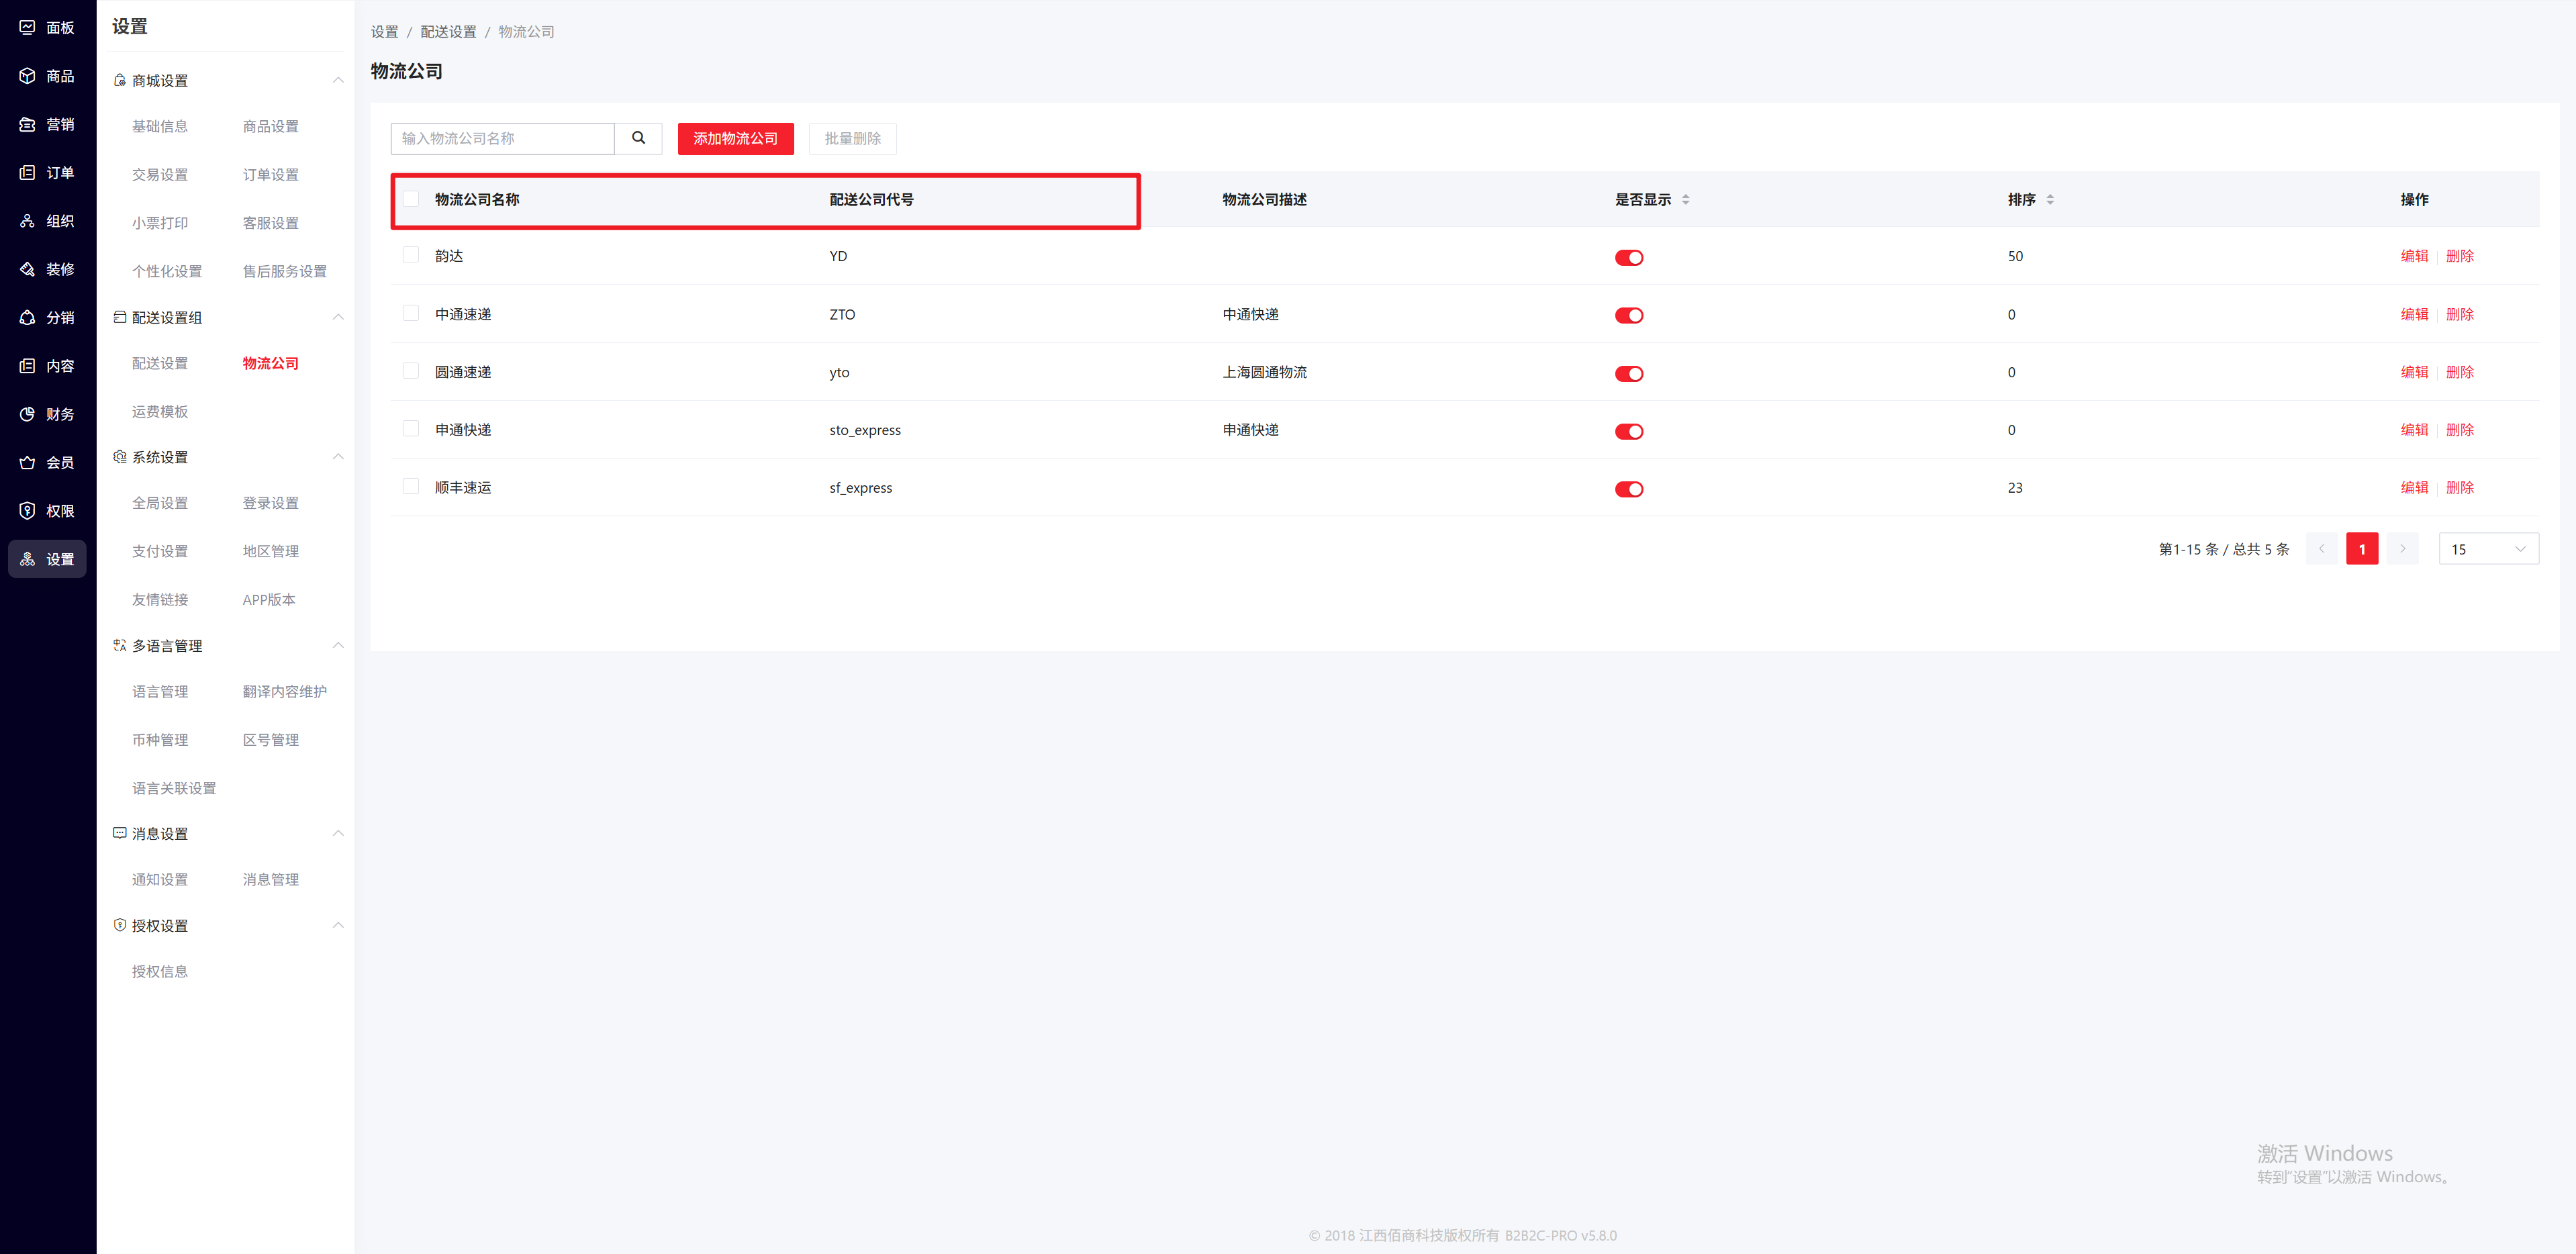Click the 是否显示 column sort arrows
The image size is (2576, 1254).
1685,200
